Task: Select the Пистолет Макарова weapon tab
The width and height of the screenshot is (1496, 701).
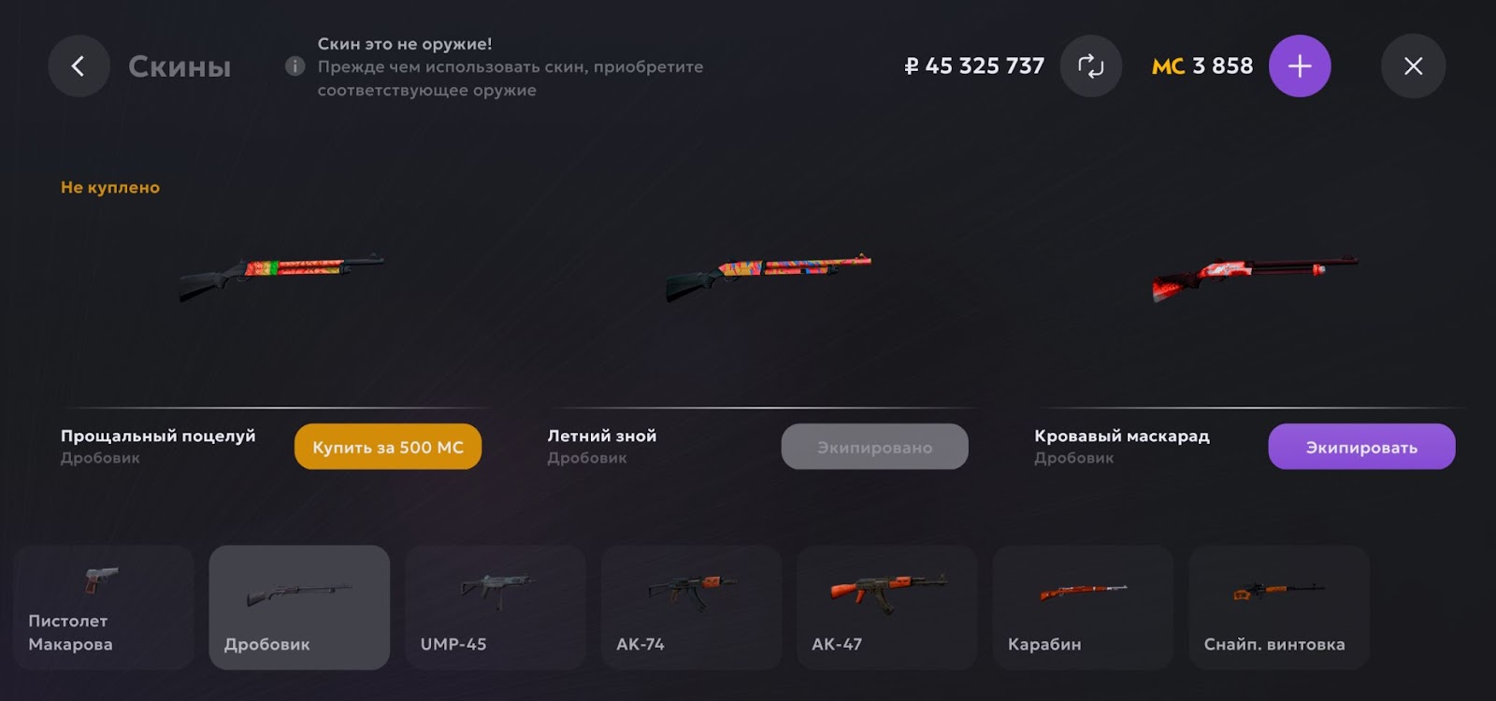Action: point(104,608)
